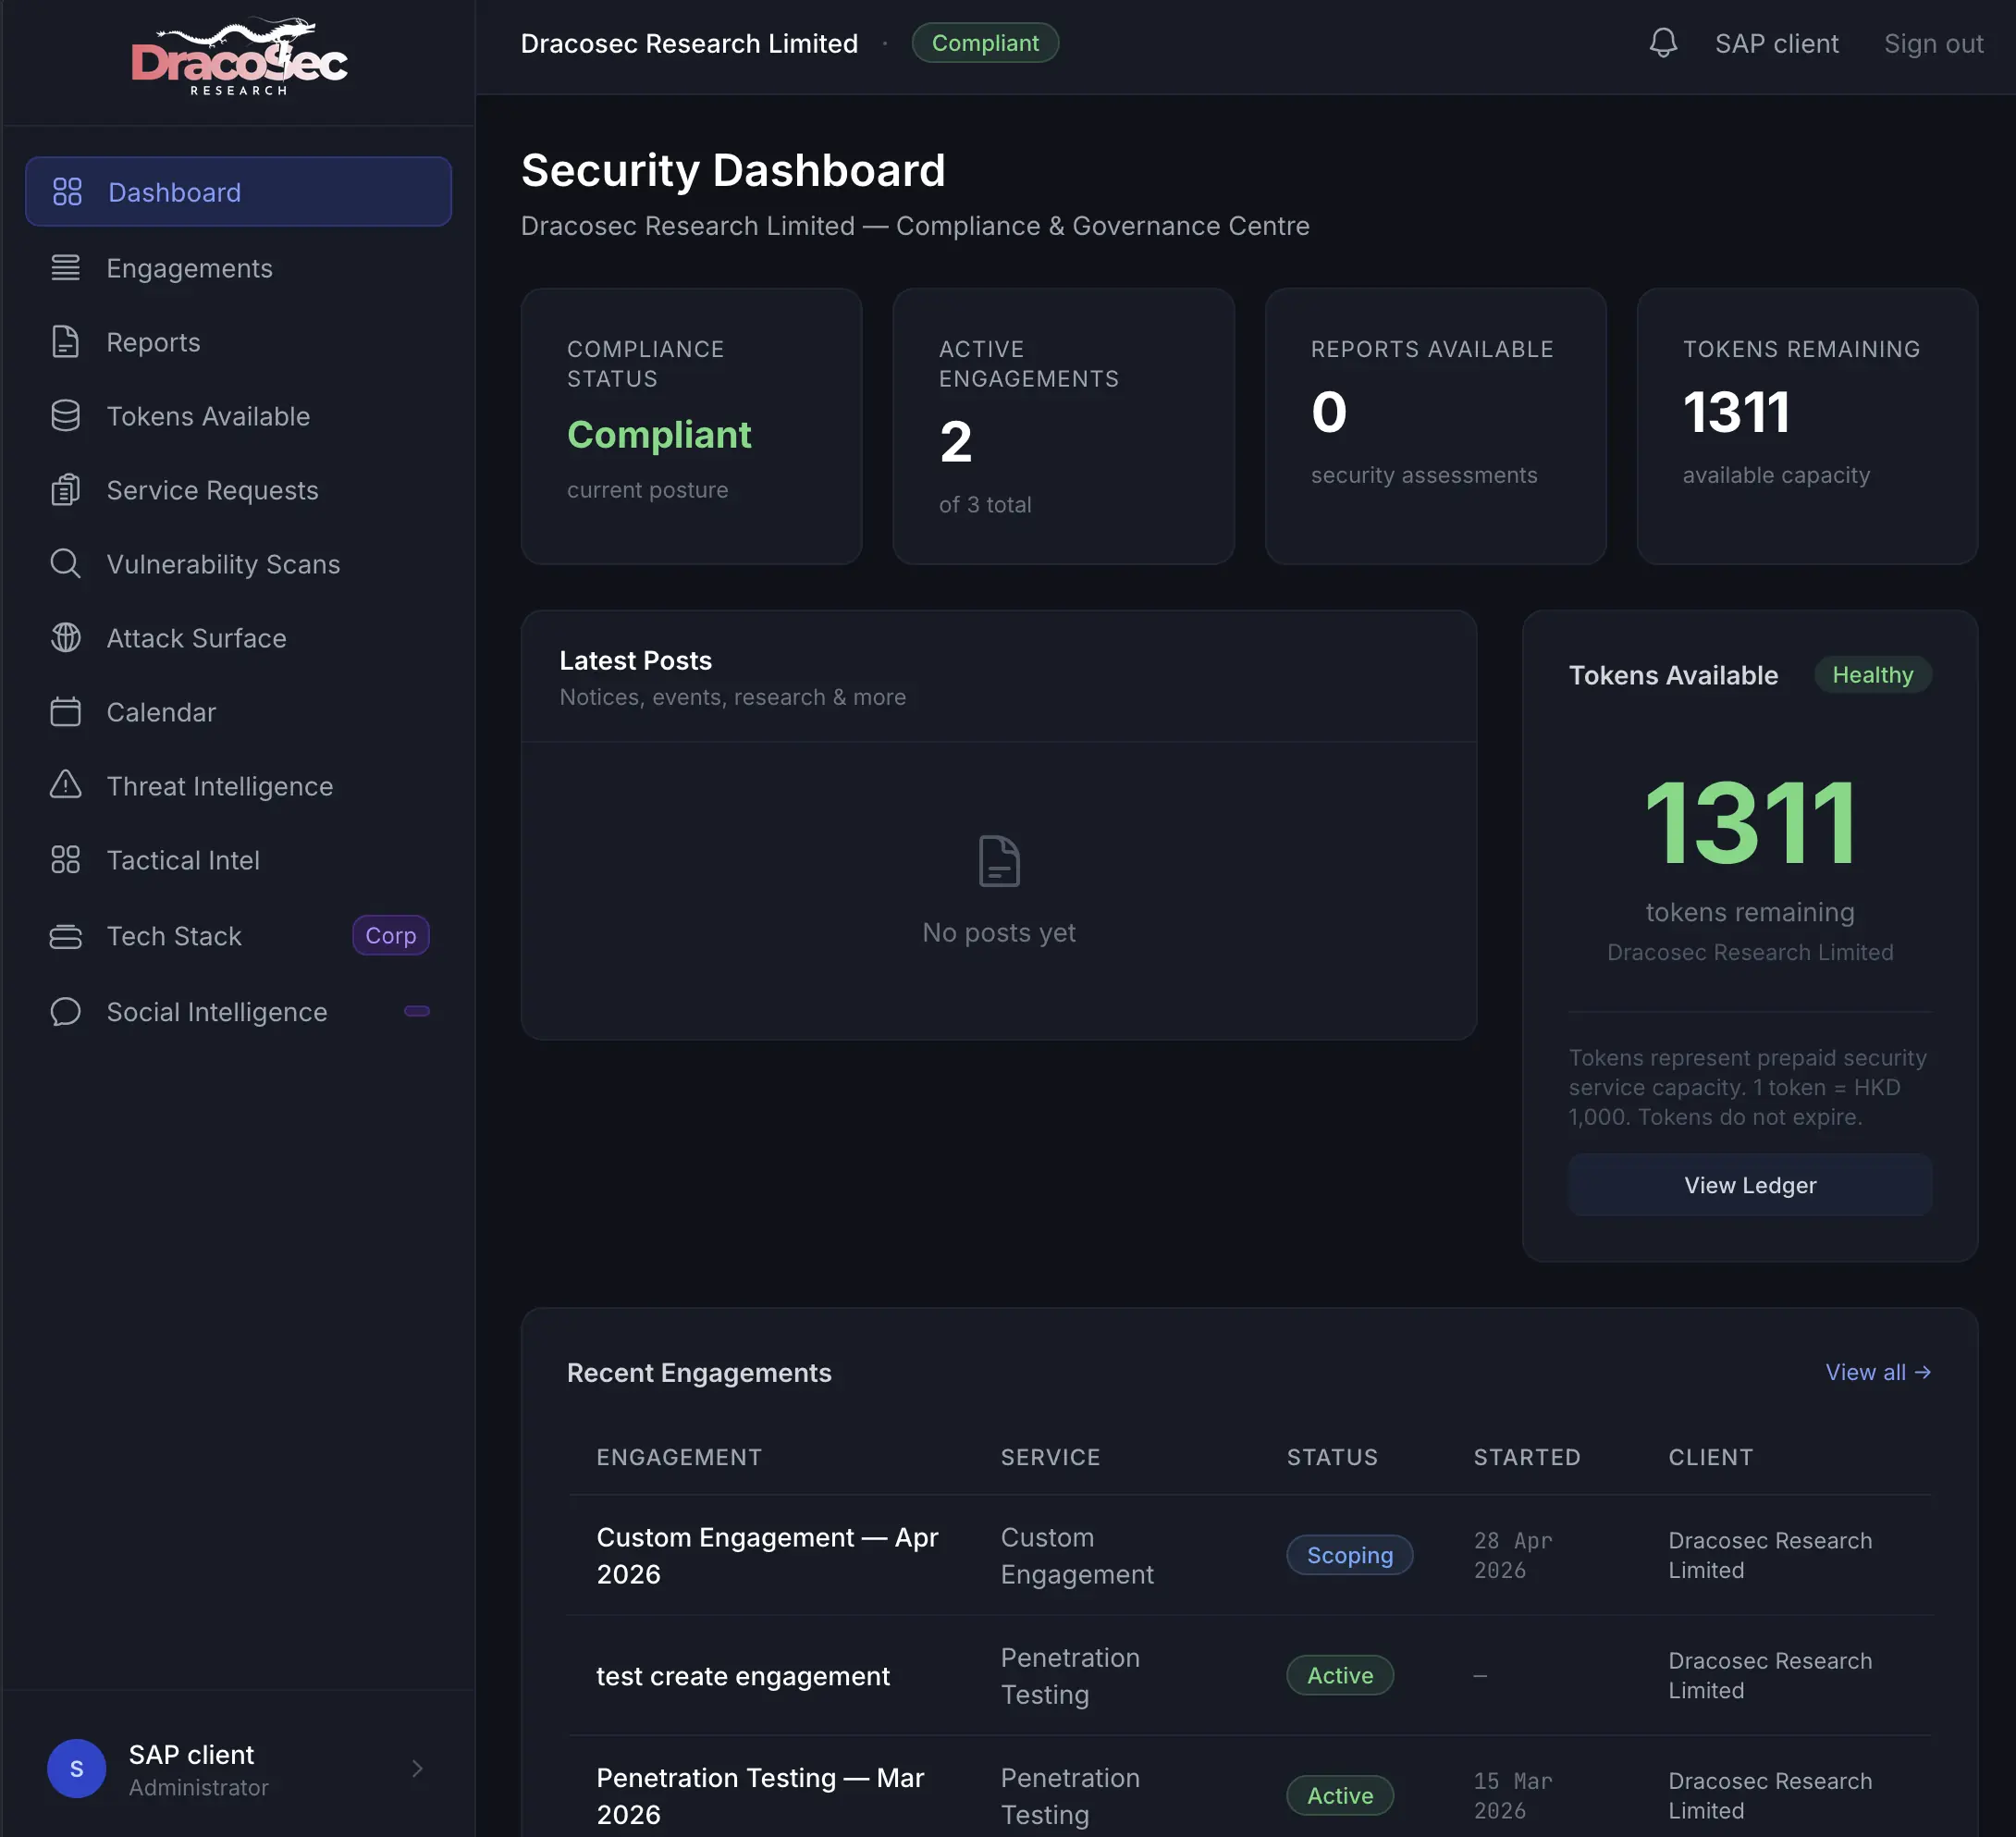Expand the SAP client profile chevron
Image resolution: width=2016 pixels, height=1837 pixels.
click(417, 1768)
